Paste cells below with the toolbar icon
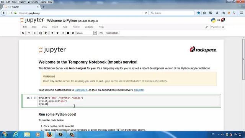This screenshot has width=245, height=138. tap(46, 33)
